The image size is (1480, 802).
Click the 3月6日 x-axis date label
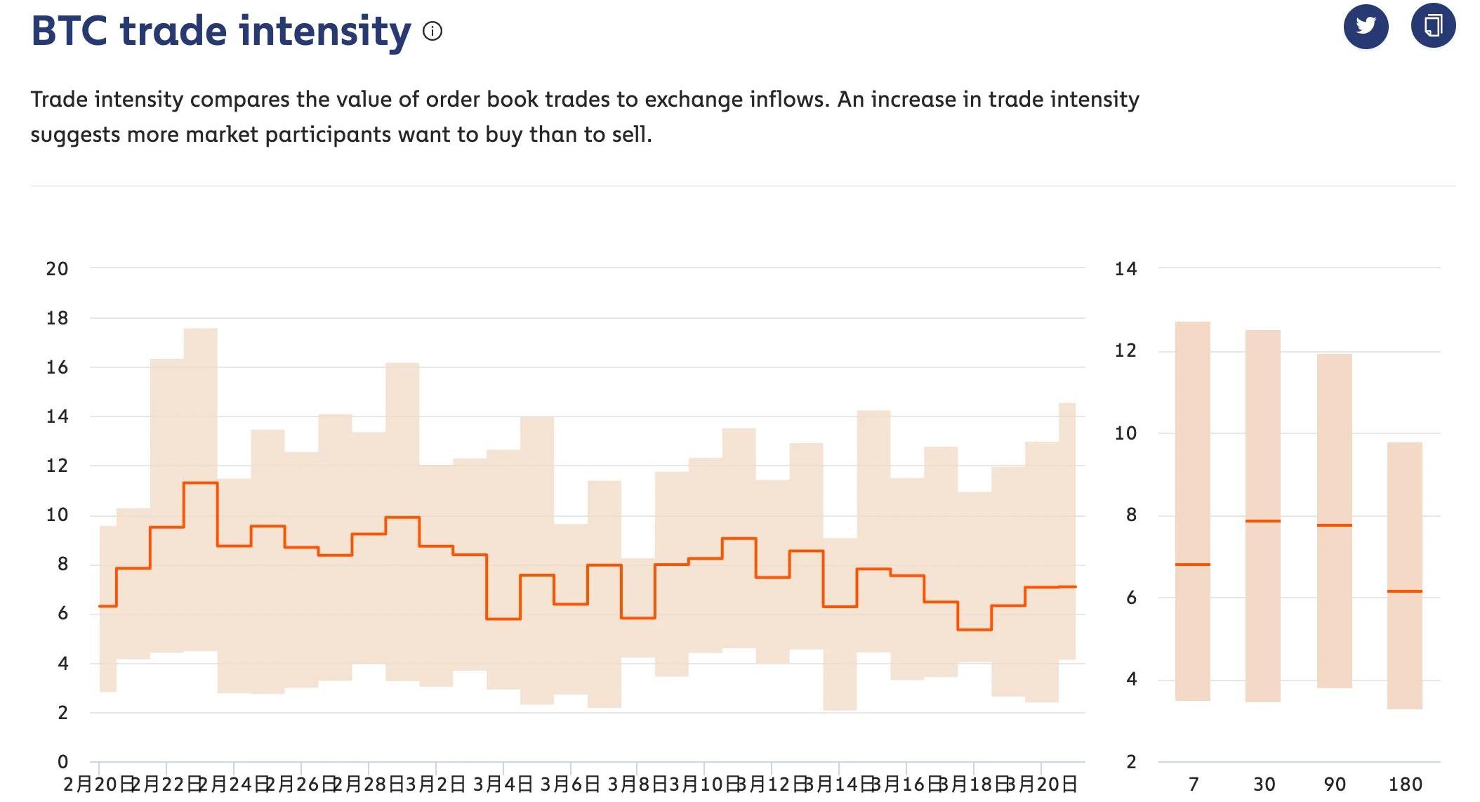click(x=570, y=784)
